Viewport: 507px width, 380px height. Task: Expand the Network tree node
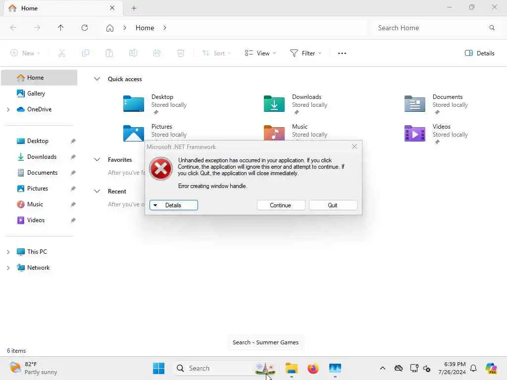click(8, 268)
